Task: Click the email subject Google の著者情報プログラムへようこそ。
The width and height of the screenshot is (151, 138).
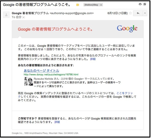Action: point(37,5)
